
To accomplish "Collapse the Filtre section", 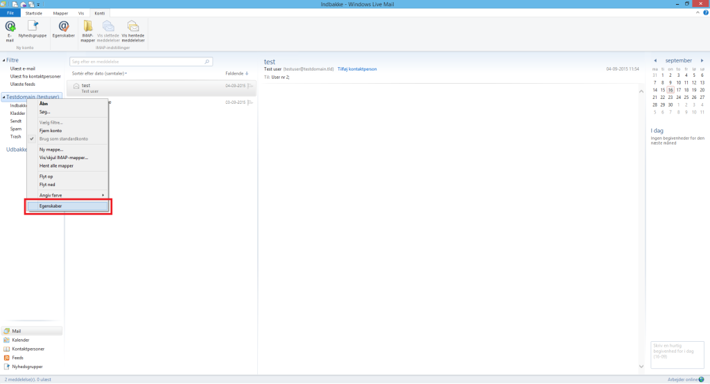I will tap(3, 60).
